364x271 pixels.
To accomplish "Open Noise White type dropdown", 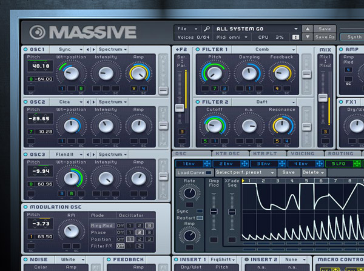I will (70, 259).
